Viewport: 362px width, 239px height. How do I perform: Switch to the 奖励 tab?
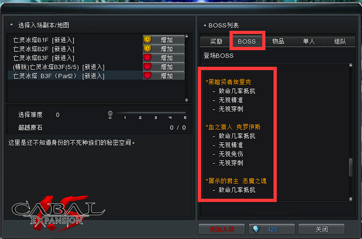[x=216, y=41]
